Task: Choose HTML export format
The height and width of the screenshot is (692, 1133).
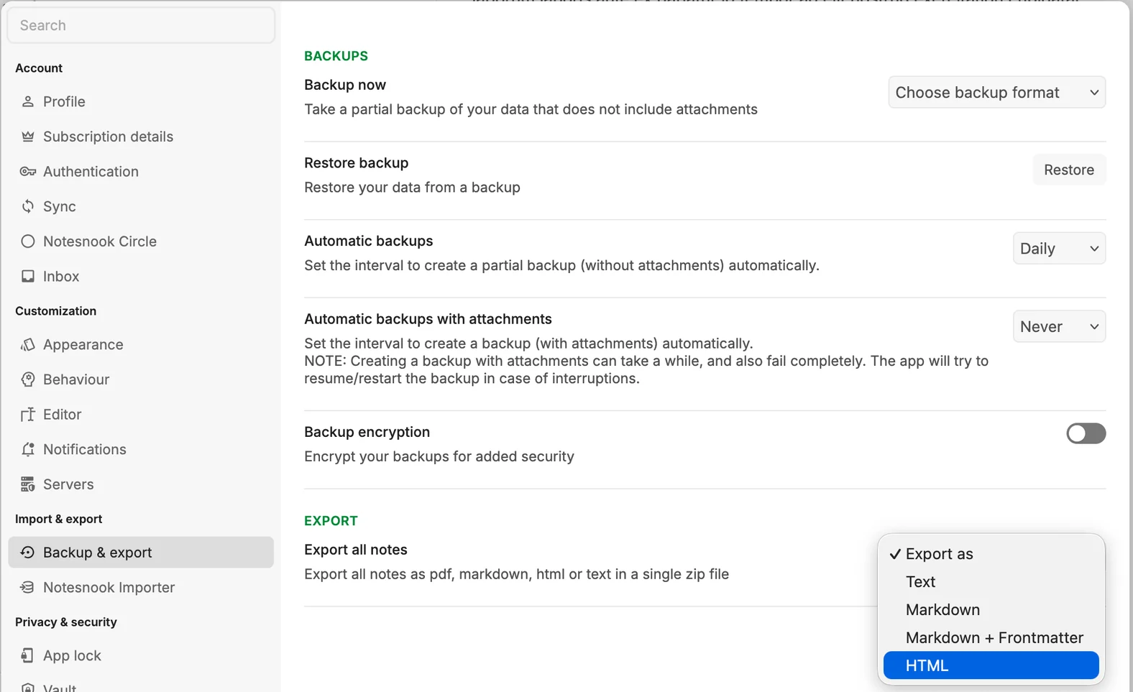Action: click(x=991, y=665)
